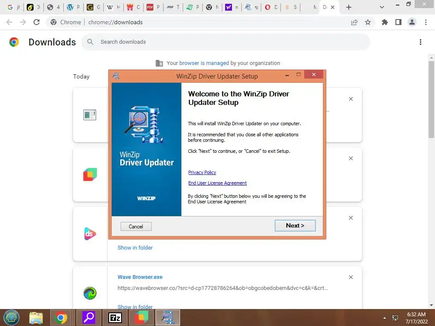This screenshot has height=326, width=435.
Task: Cancel the WinZip Driver Updater Setup
Action: click(136, 227)
